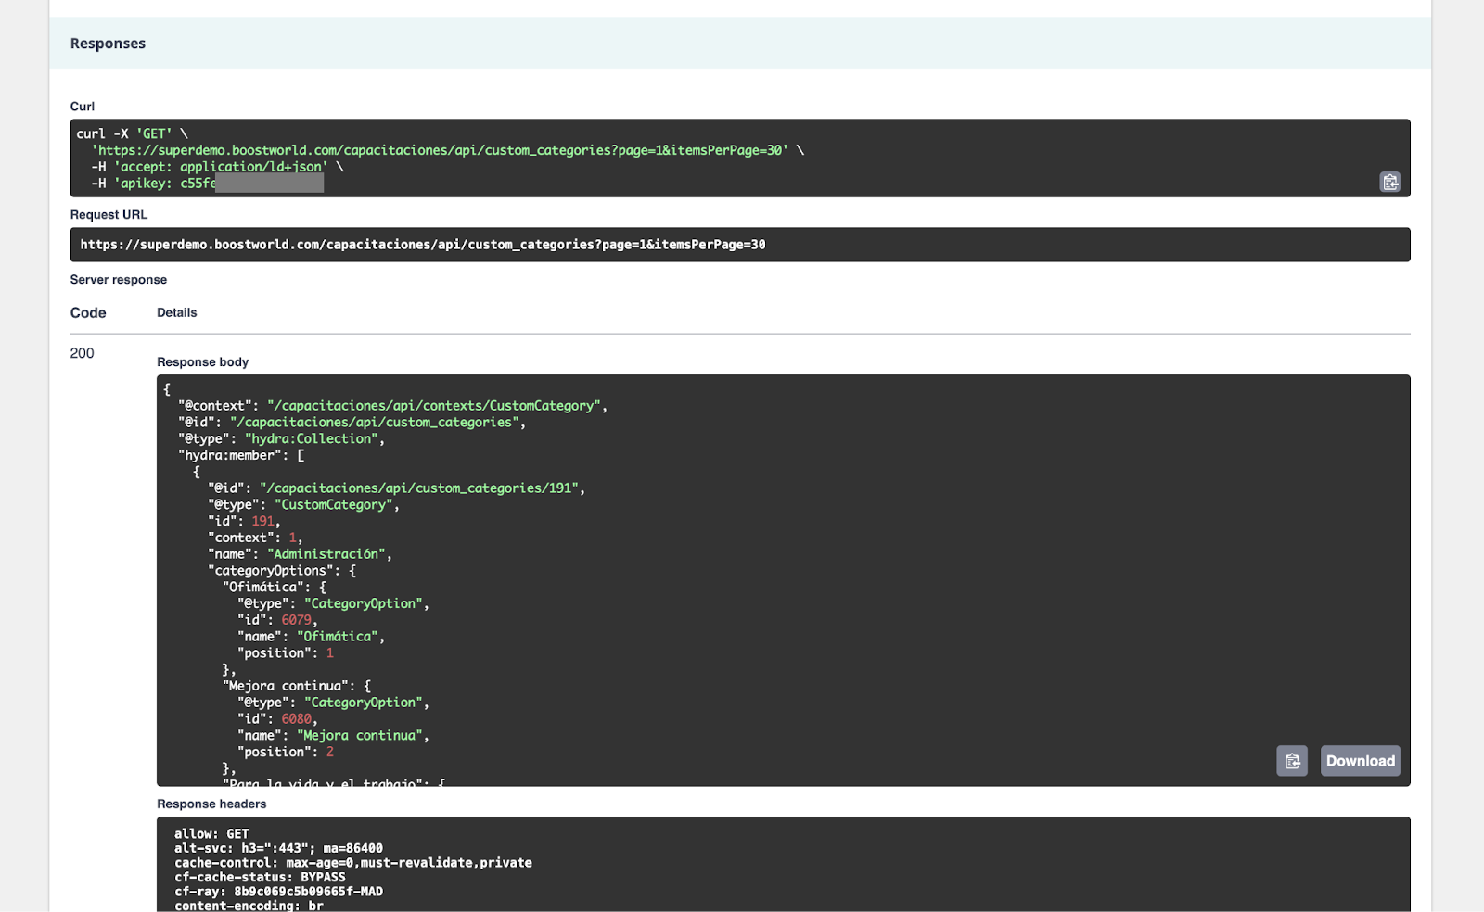
Task: Click the cache-control response header line
Action: [352, 863]
